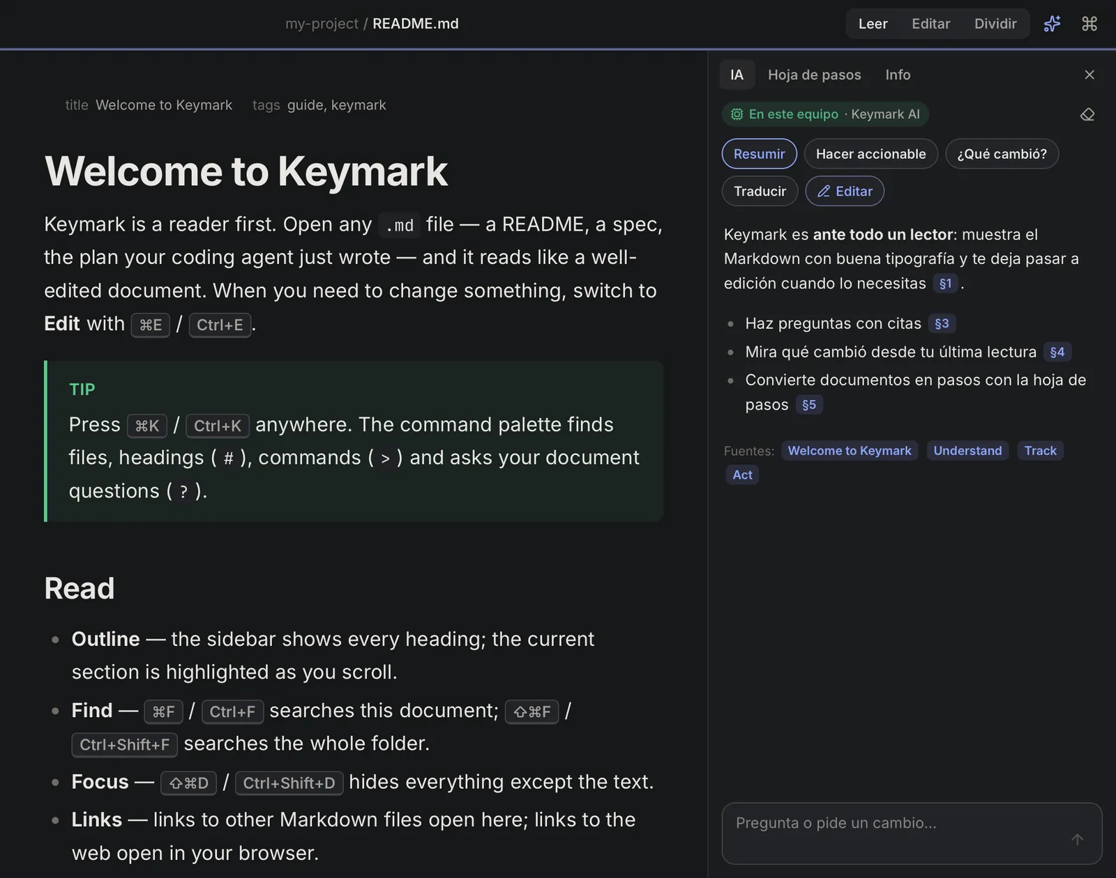The height and width of the screenshot is (878, 1116).
Task: Click the Focus list item term
Action: (x=100, y=782)
